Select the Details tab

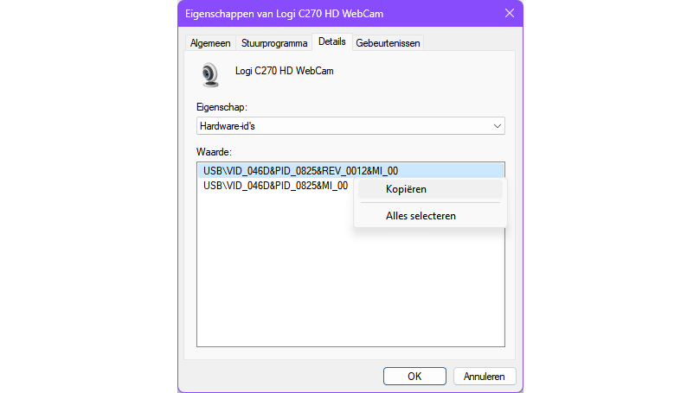click(331, 41)
